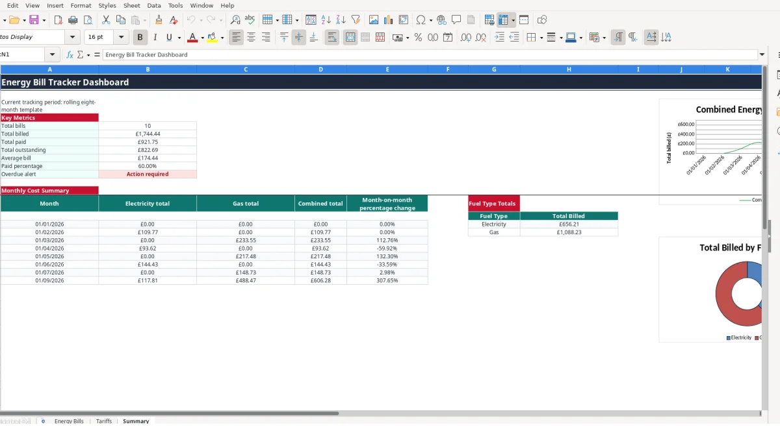Click column header H
Image resolution: width=780 pixels, height=438 pixels.
[569, 69]
